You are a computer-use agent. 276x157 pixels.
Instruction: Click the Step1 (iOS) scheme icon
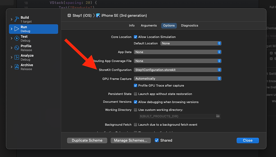(69, 15)
